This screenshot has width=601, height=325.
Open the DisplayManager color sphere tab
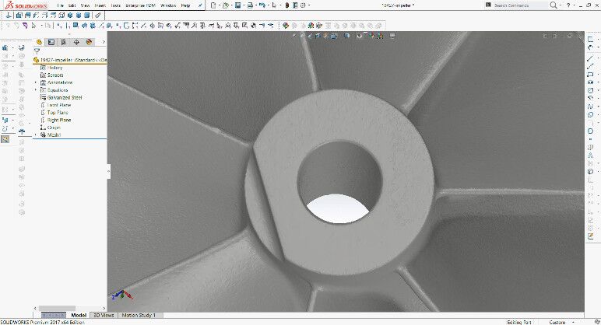(x=89, y=42)
